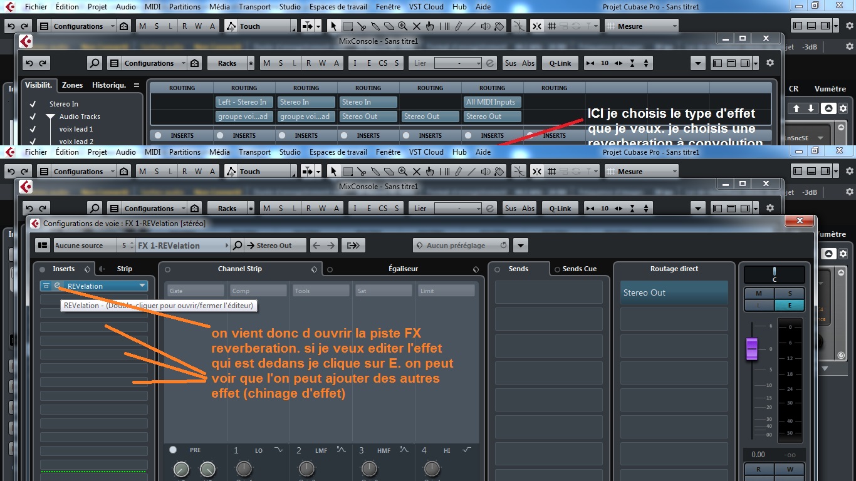
Task: Click the purple volume fader handle
Action: pyautogui.click(x=752, y=349)
